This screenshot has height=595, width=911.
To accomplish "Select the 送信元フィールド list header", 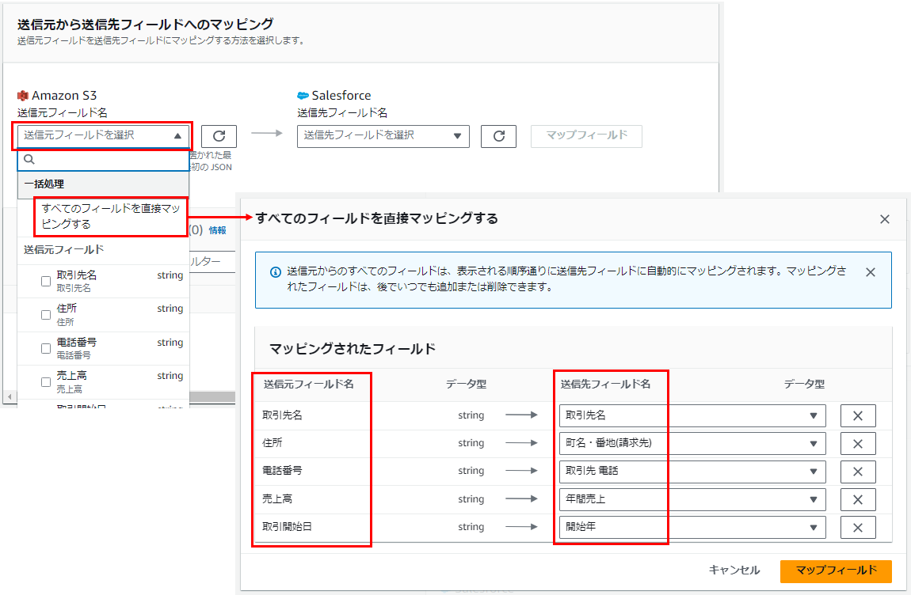I will (64, 249).
